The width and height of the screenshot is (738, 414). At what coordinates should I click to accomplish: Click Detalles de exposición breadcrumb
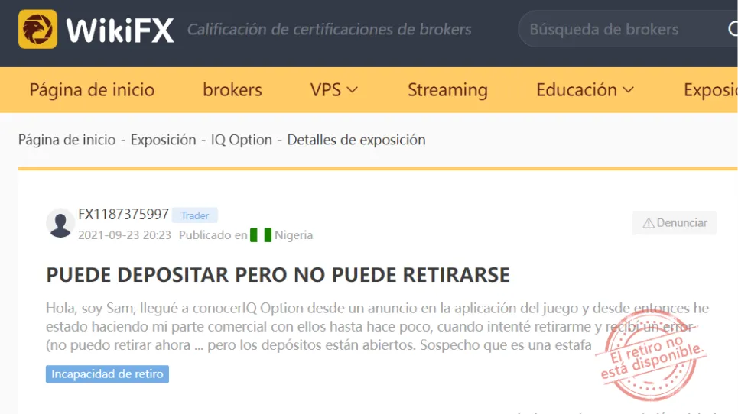click(x=356, y=140)
